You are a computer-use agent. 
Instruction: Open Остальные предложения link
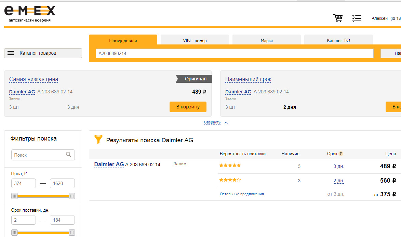[x=242, y=194]
